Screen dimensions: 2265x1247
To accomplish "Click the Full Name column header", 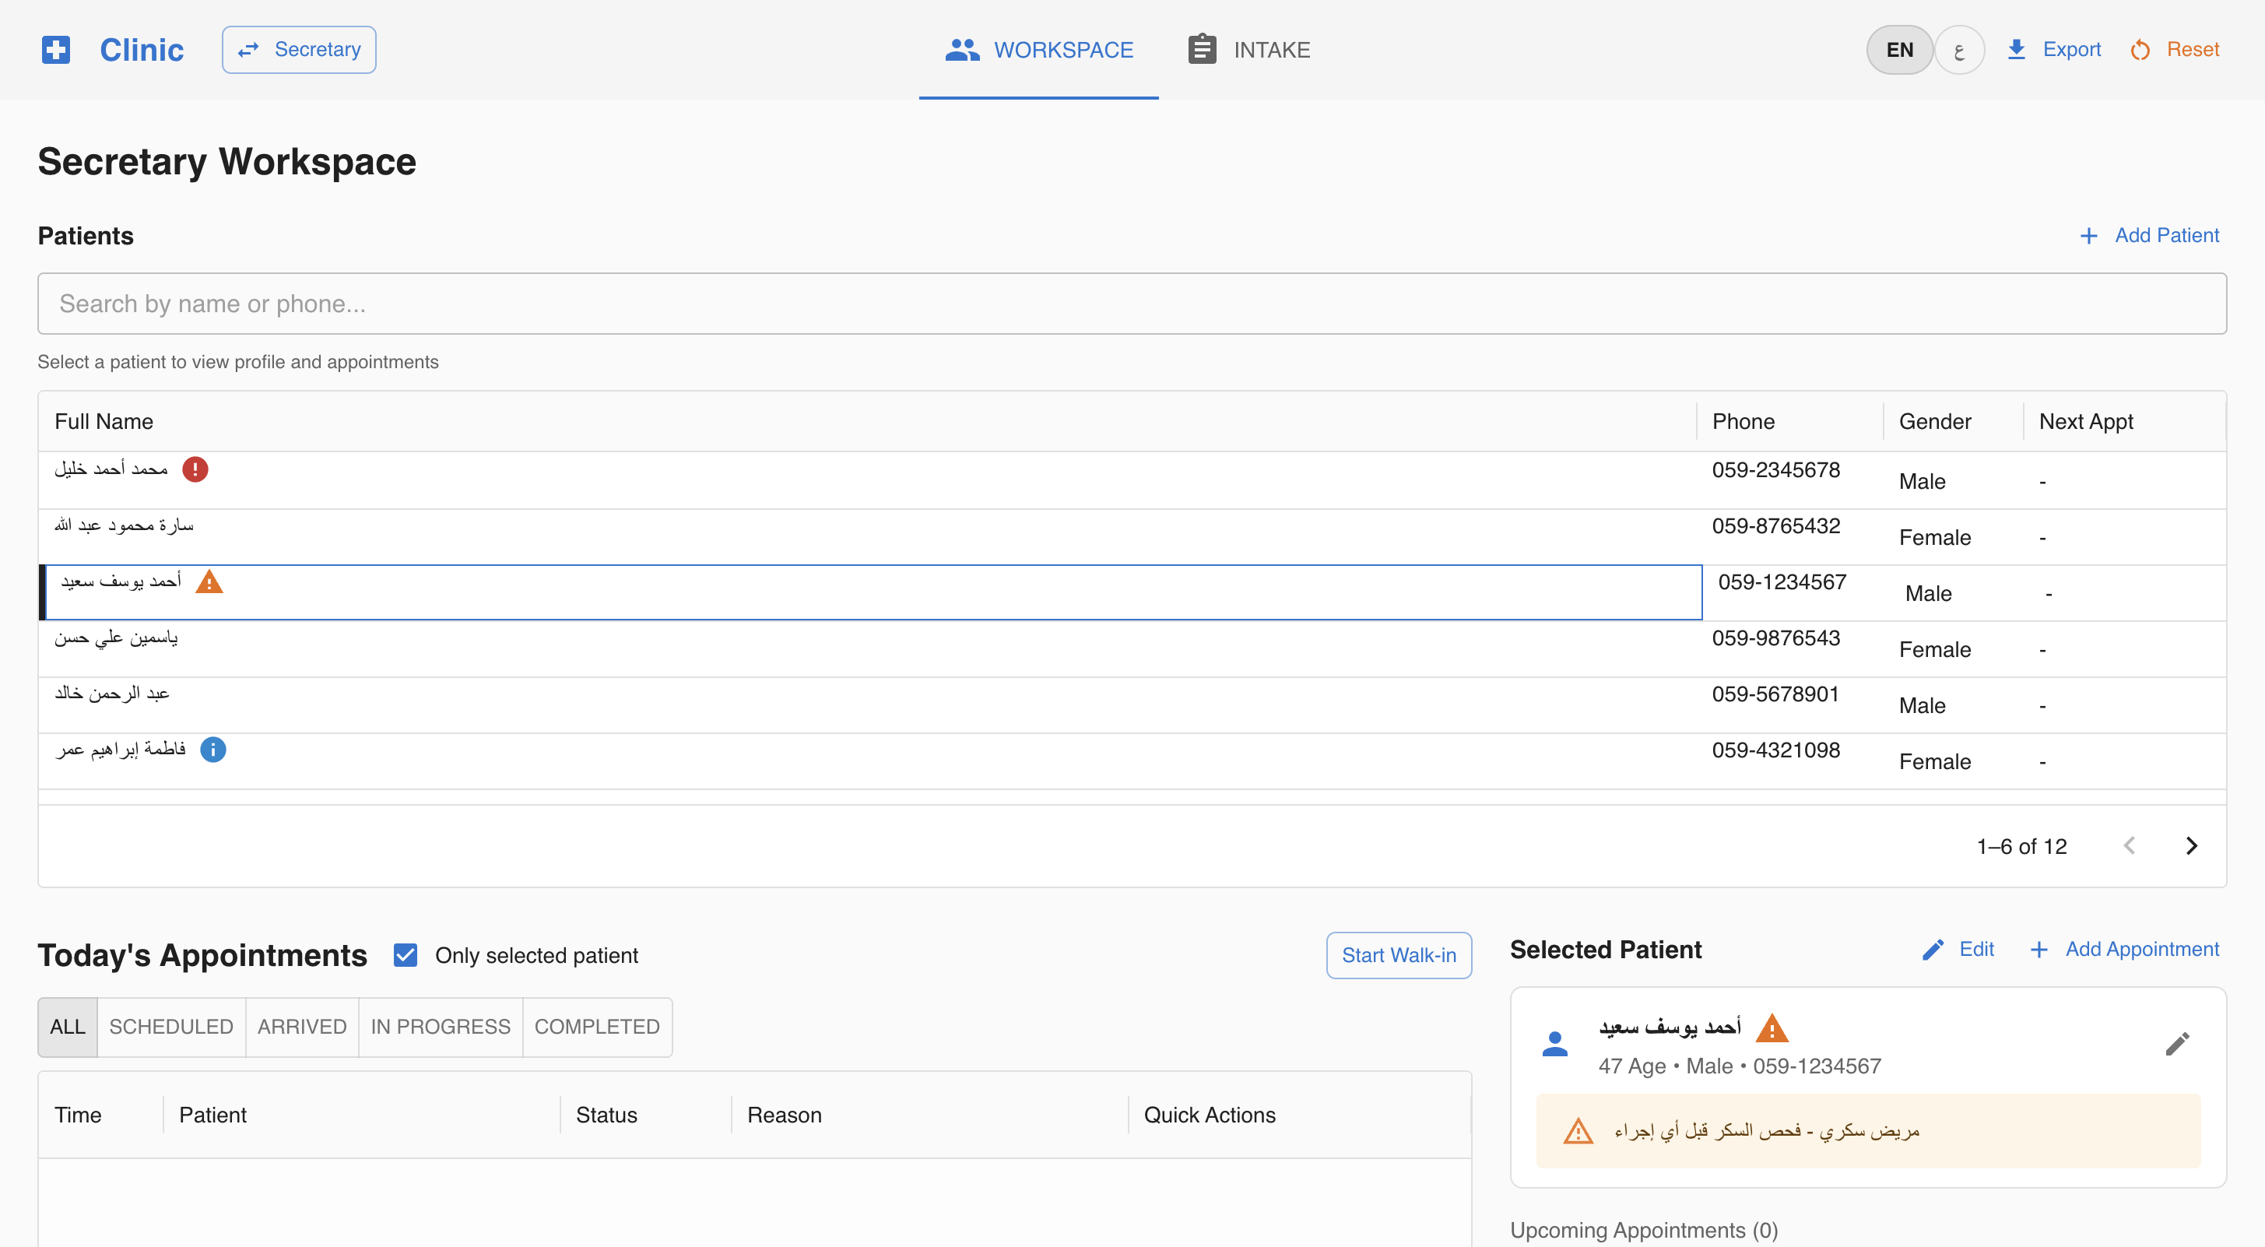I will (104, 421).
